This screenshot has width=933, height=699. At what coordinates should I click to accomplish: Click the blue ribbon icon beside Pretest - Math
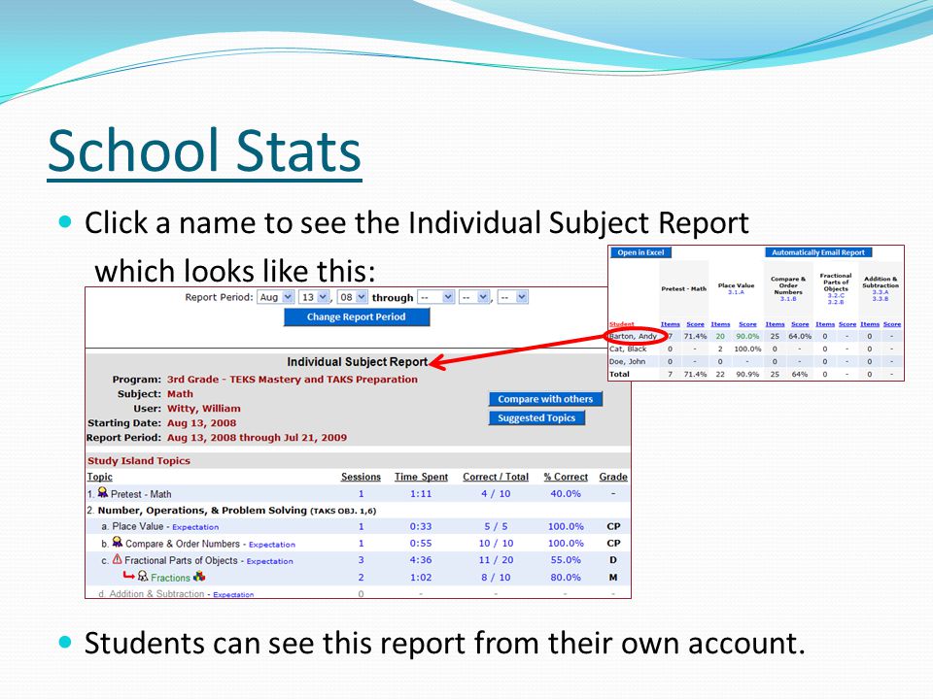click(103, 493)
